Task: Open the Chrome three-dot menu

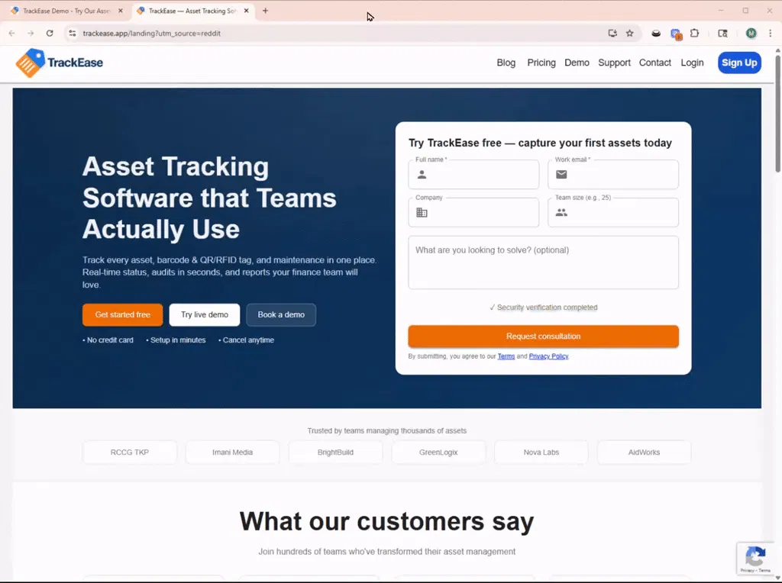Action: coord(770,34)
